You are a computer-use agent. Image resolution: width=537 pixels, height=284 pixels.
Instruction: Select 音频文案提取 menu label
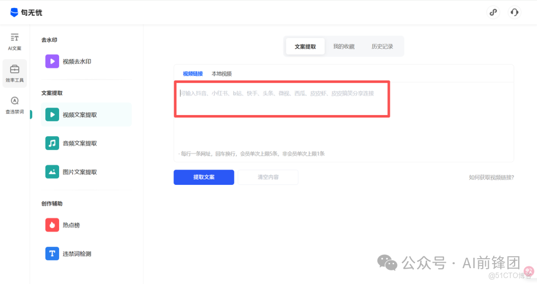click(80, 143)
